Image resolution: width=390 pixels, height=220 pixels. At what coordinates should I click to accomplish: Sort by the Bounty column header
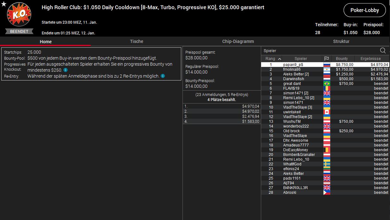tap(342, 59)
